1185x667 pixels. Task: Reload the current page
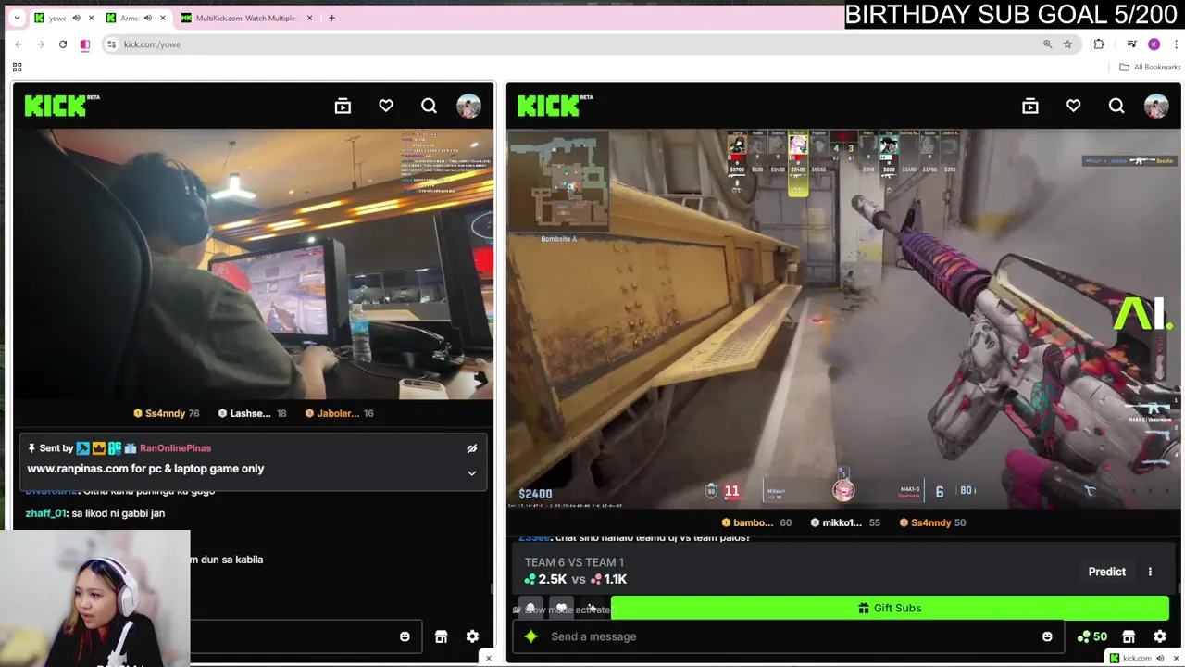point(63,44)
